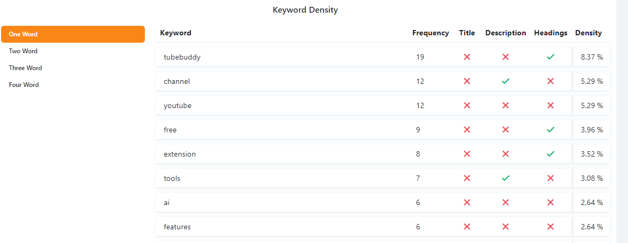The height and width of the screenshot is (243, 628).
Task: Click the red X in tubebuddy Title column
Action: click(x=467, y=57)
